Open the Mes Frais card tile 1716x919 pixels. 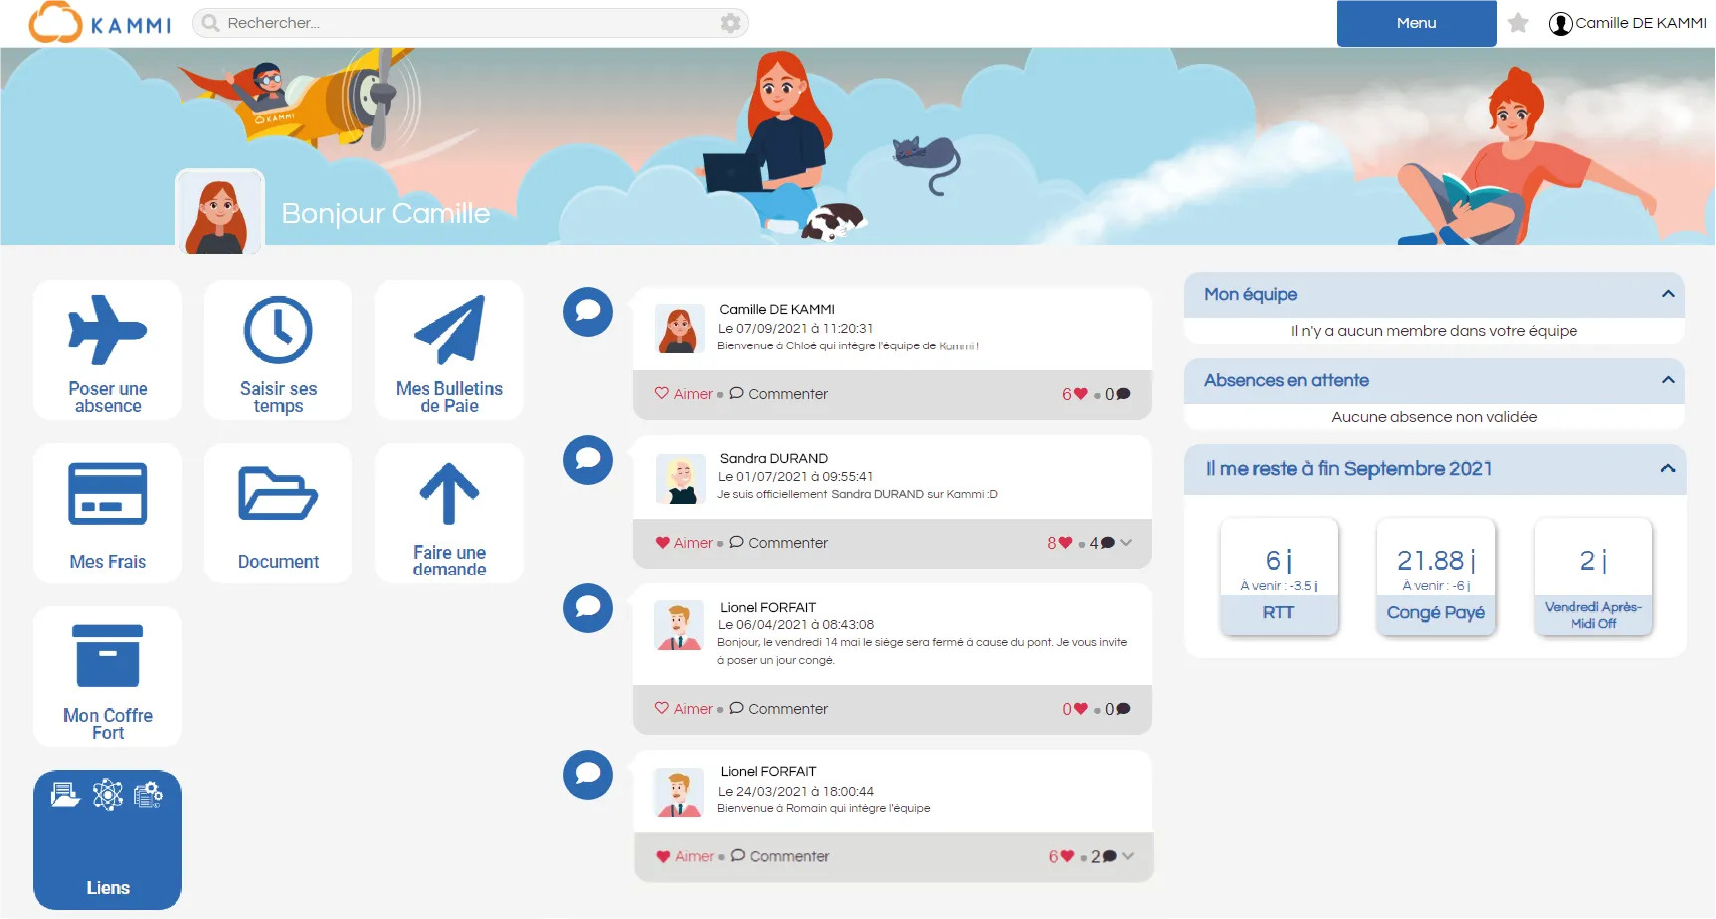pyautogui.click(x=108, y=513)
